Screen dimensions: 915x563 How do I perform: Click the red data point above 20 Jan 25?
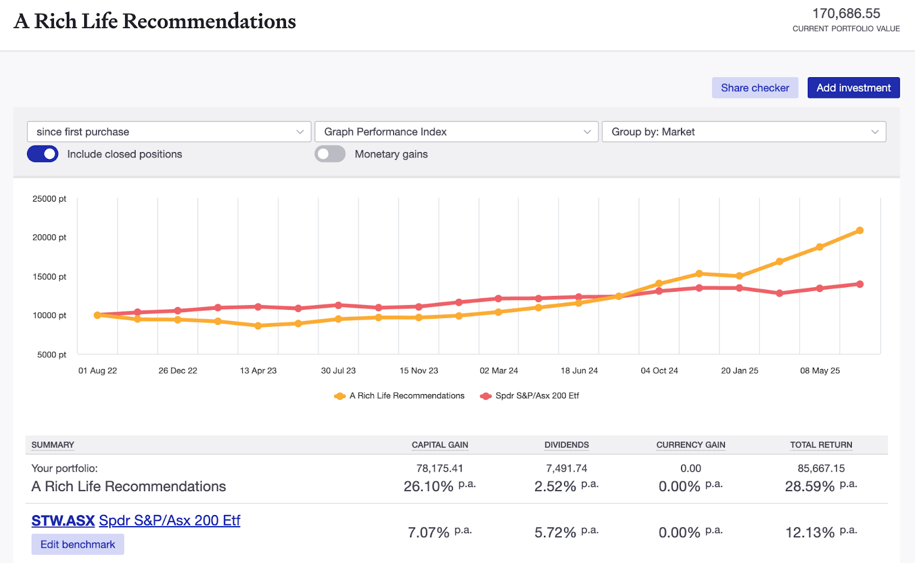(739, 288)
